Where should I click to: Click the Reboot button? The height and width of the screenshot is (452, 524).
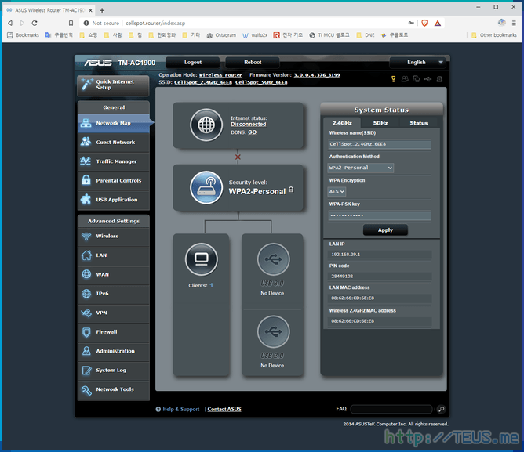click(x=253, y=63)
